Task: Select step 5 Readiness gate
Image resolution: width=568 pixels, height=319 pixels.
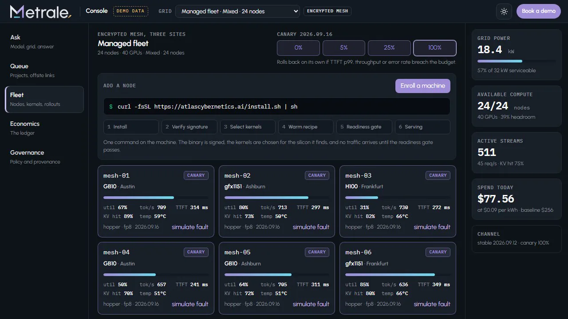Action: click(364, 127)
